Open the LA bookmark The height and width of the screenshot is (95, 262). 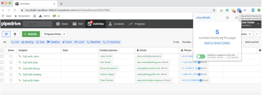pos(57,16)
